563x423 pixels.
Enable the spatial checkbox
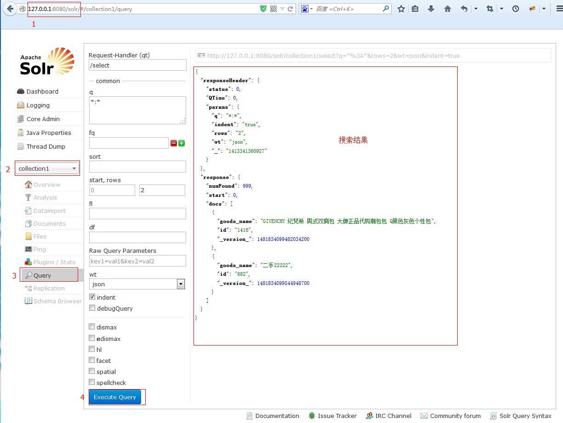92,371
